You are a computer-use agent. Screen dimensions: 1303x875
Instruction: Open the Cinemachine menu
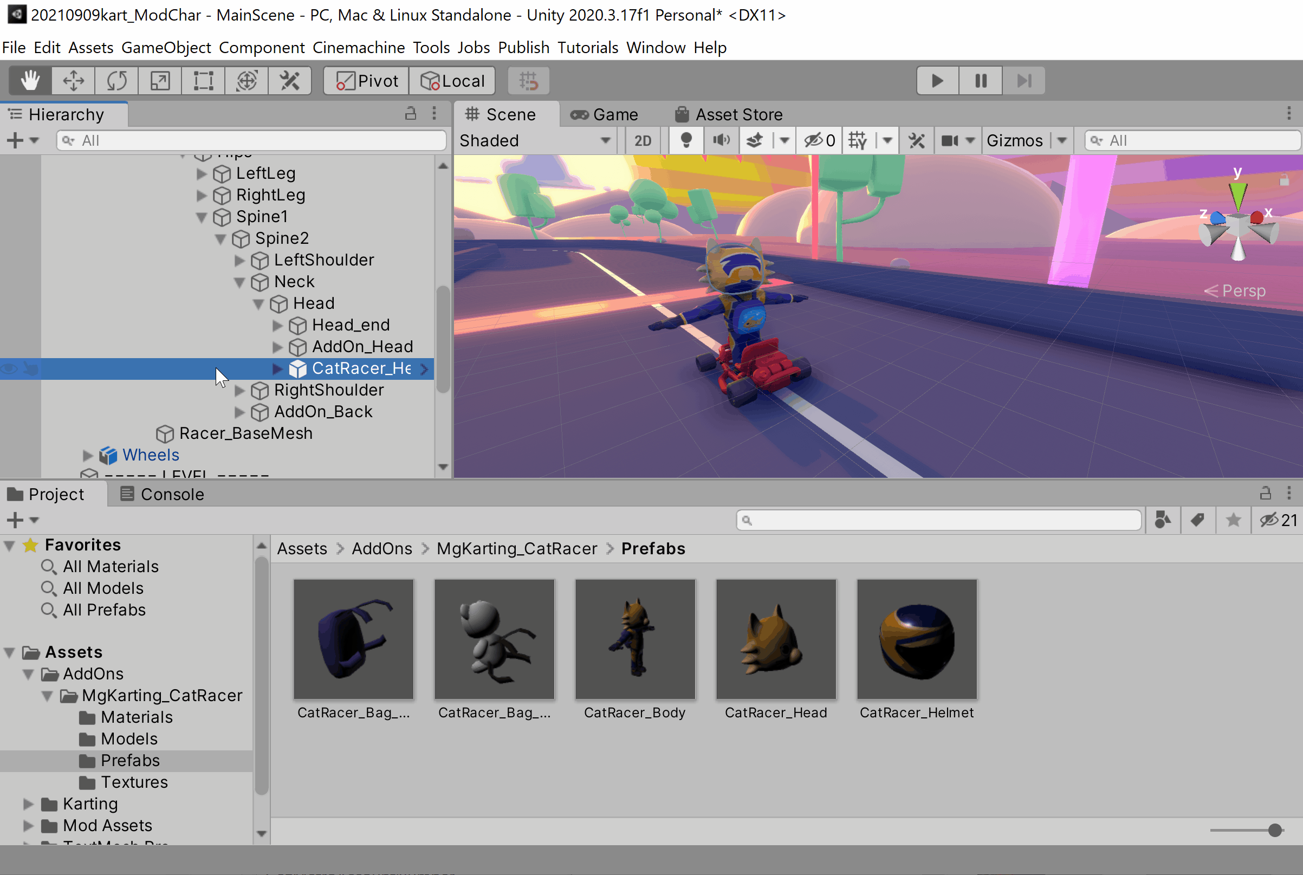coord(358,48)
